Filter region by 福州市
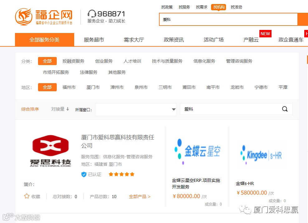 [69, 87]
